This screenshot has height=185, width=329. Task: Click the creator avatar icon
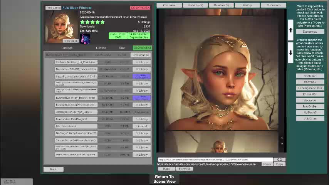(85, 39)
